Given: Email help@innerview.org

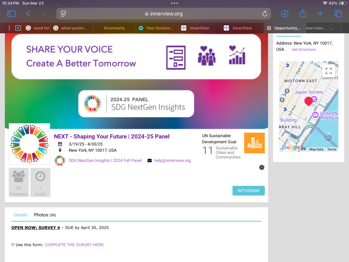Looking at the screenshot, I should (172, 160).
